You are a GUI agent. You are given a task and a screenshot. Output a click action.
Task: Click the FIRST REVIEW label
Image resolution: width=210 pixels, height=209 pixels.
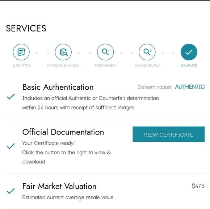105,66
